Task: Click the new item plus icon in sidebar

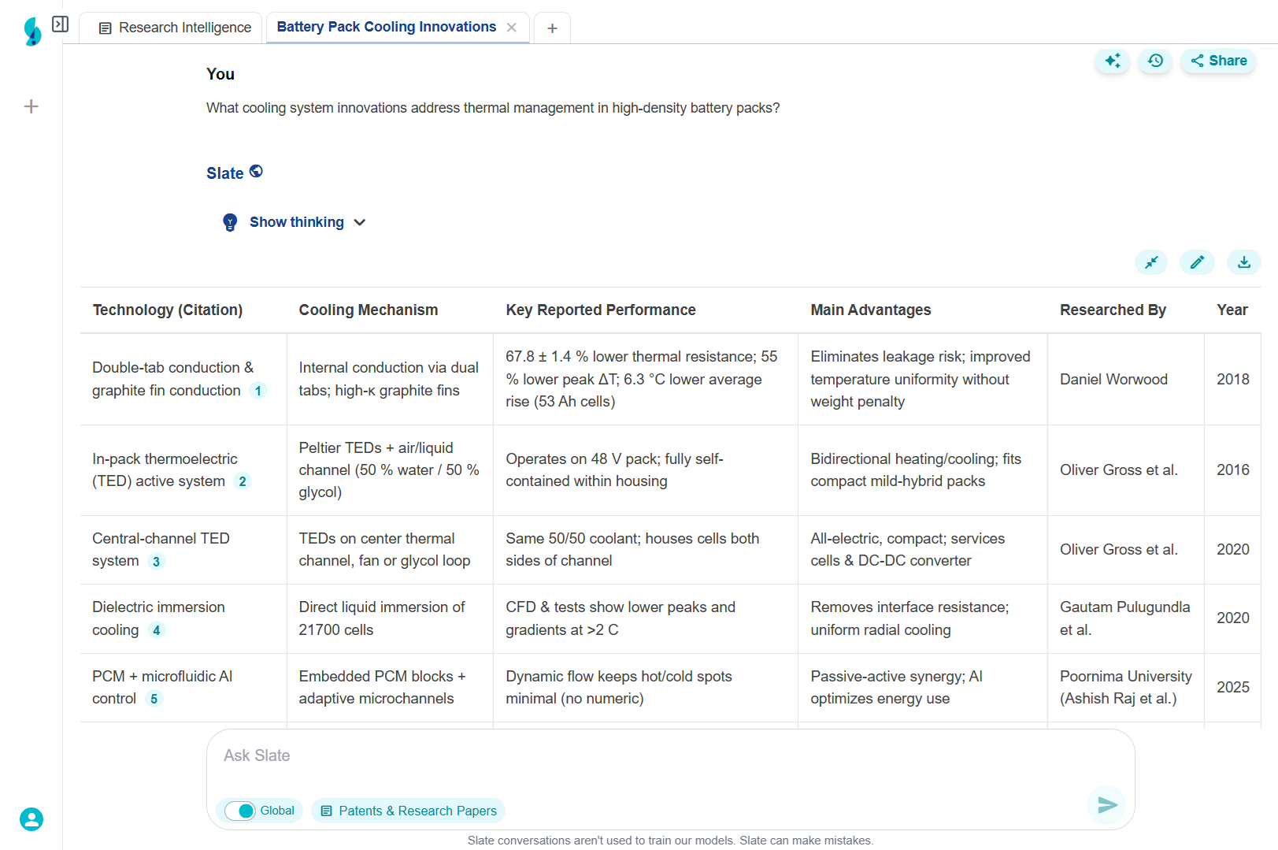Action: point(31,106)
